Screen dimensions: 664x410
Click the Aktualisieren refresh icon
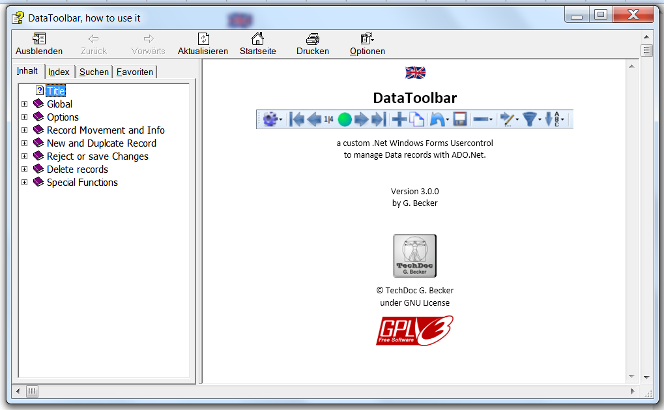pos(203,39)
